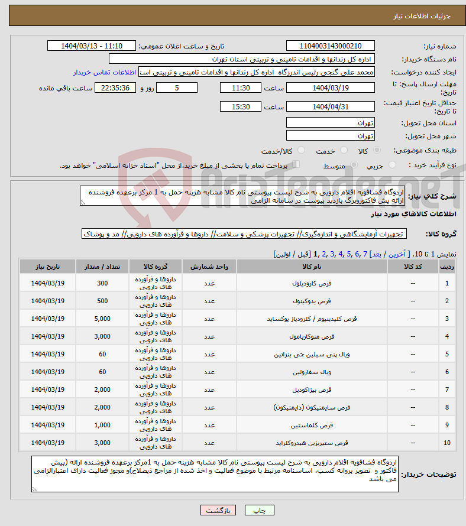Viewport: 466px width, 526px height.
Task: Select the قرص کارودیلول item name
Action: click(x=312, y=284)
